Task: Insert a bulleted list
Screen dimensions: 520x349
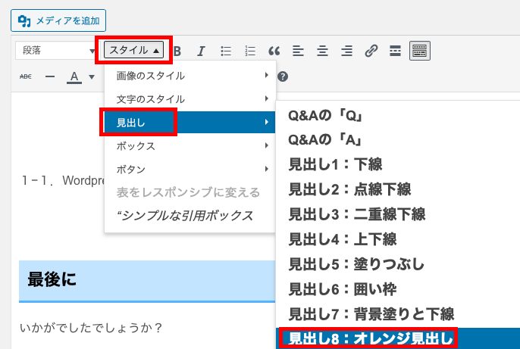Action: [x=225, y=51]
